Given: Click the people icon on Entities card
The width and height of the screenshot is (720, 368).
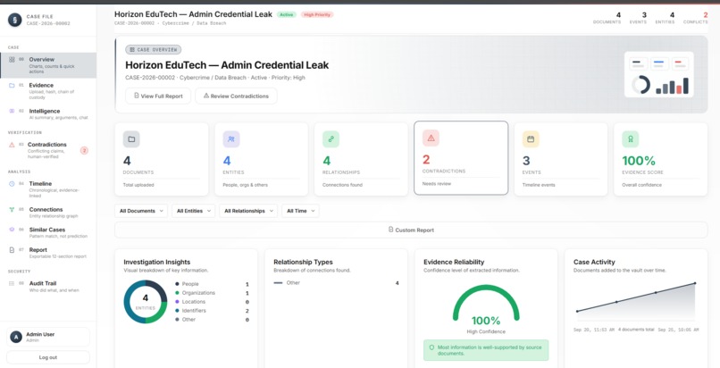Looking at the screenshot, I should click(231, 139).
